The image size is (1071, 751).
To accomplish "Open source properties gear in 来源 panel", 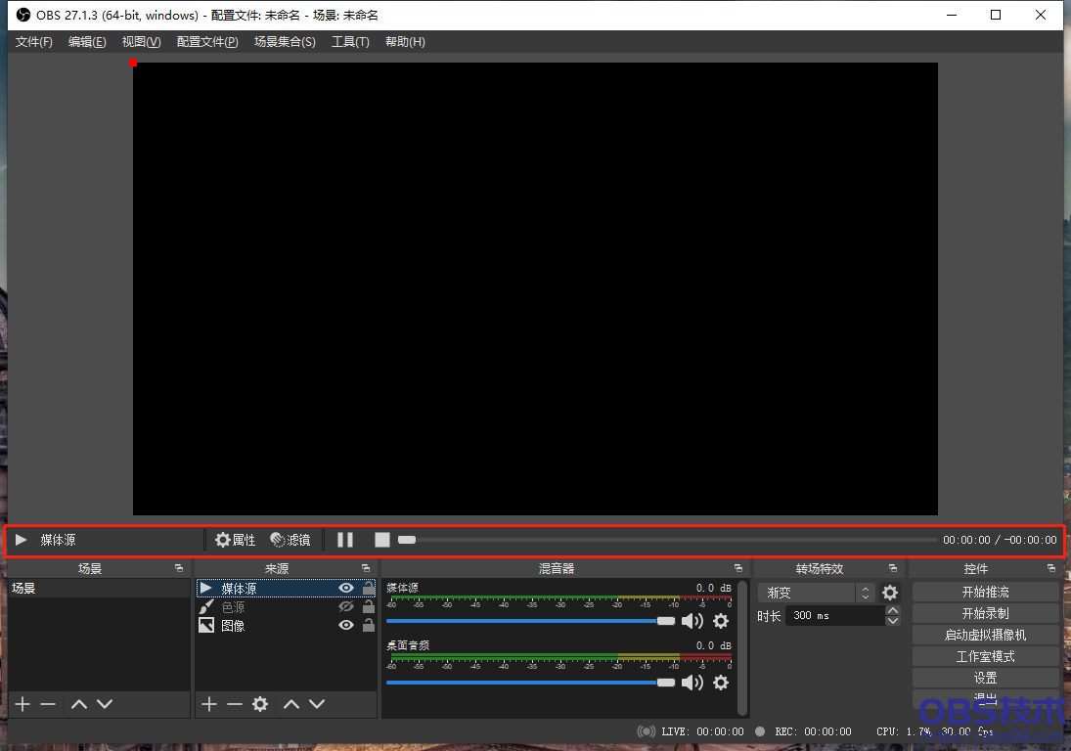I will 260,704.
